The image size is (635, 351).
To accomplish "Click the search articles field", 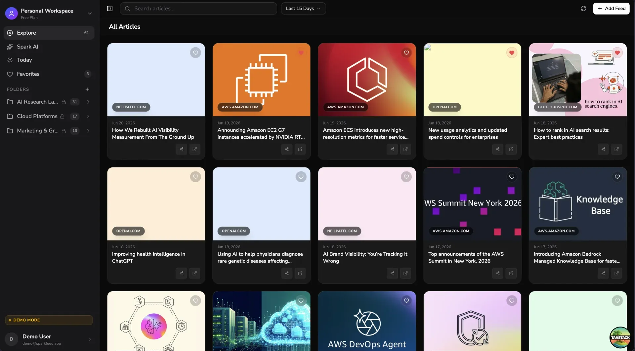I will (198, 9).
